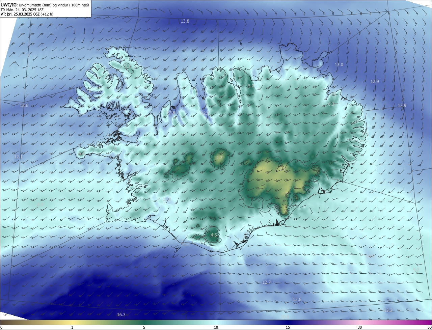Click the colour scale tick labeled 0

point(1,327)
